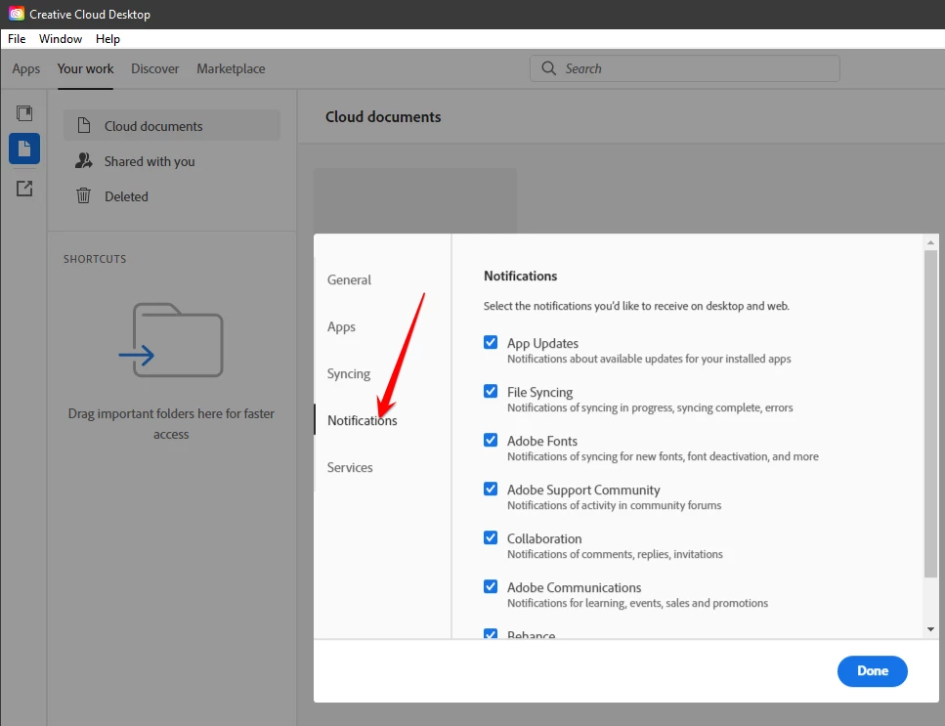The height and width of the screenshot is (726, 945).
Task: Click the search magnifier icon
Action: pos(548,68)
